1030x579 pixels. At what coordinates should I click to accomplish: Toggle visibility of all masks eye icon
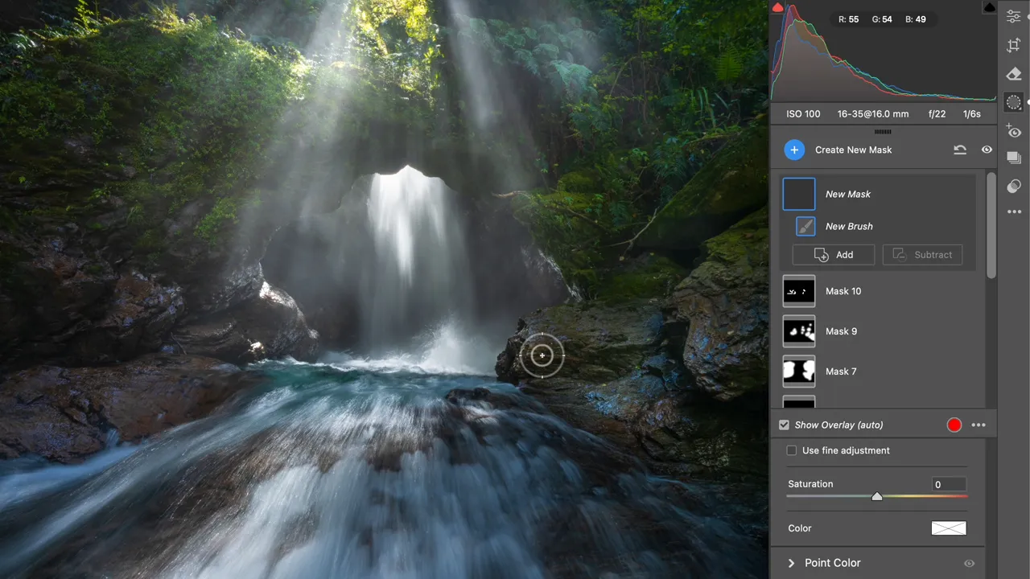pos(987,150)
